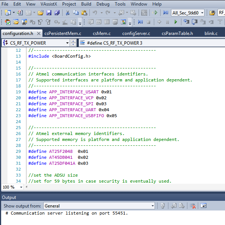Click the Open File toolbar icon
The height and width of the screenshot is (225, 225).
40,13
